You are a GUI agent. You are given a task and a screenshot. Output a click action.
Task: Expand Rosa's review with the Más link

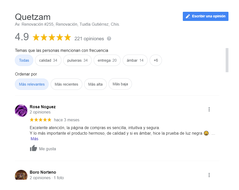coord(35,139)
